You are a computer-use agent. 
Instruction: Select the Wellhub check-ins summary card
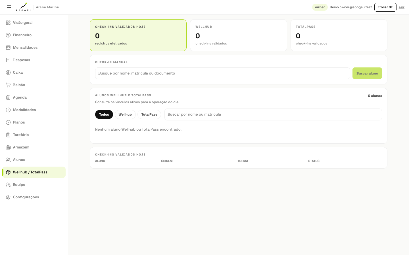click(x=239, y=35)
